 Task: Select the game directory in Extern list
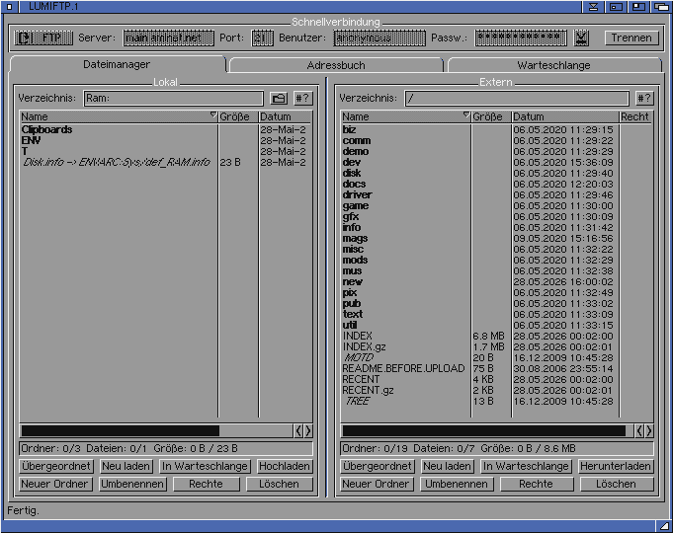click(496, 206)
